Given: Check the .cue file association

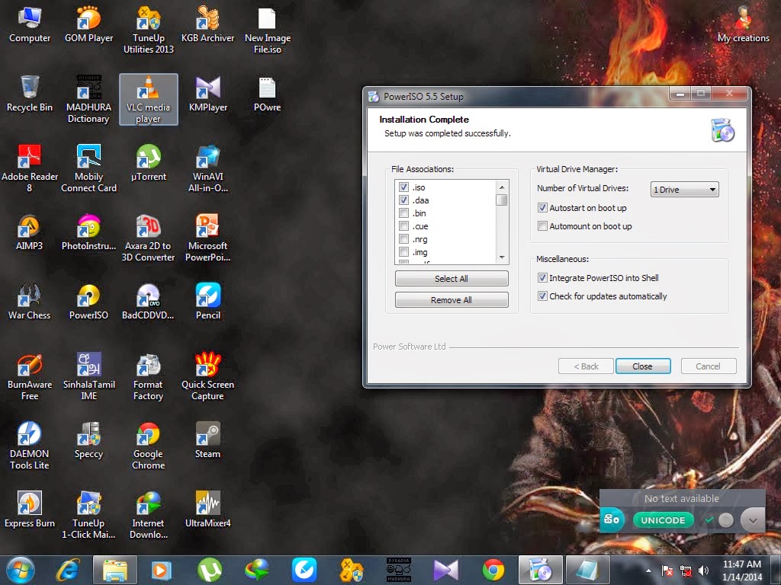Looking at the screenshot, I should pyautogui.click(x=404, y=225).
